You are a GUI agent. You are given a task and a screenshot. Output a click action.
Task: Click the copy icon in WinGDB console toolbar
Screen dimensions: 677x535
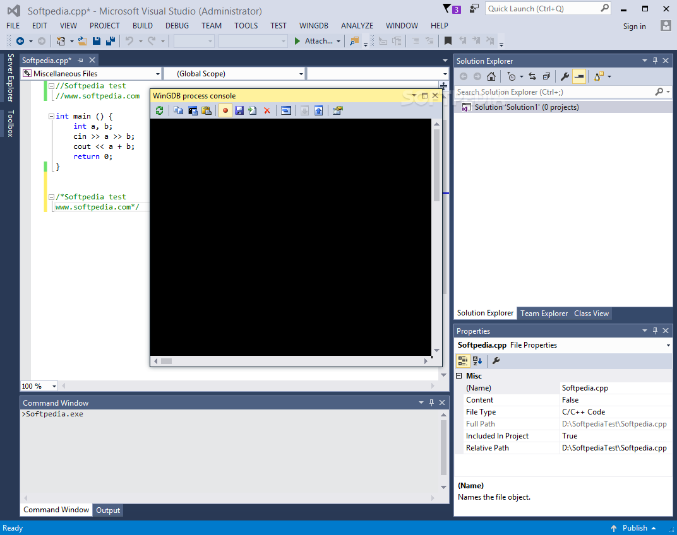[178, 111]
